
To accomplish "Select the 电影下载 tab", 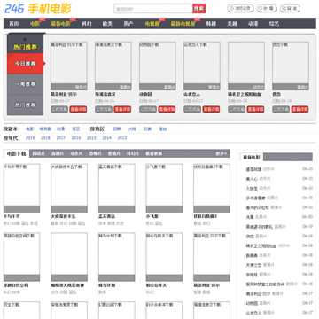I will point(17,154).
